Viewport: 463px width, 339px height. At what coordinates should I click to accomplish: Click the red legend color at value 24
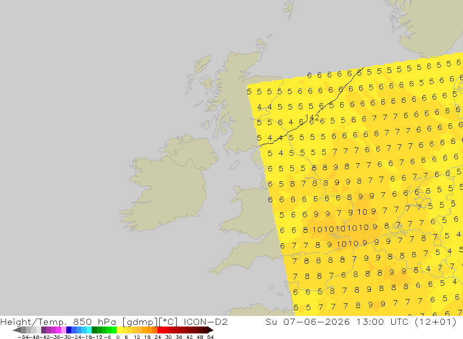pyautogui.click(x=160, y=330)
